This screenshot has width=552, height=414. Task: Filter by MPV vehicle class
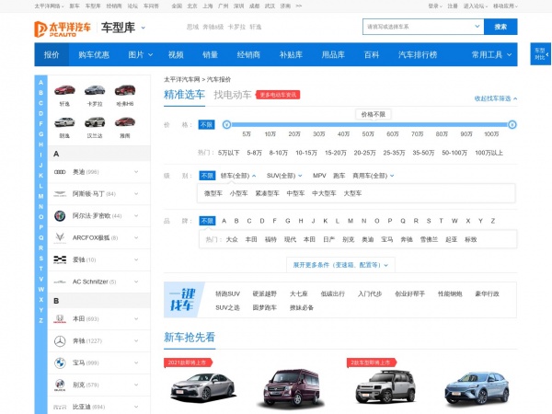[x=319, y=176]
